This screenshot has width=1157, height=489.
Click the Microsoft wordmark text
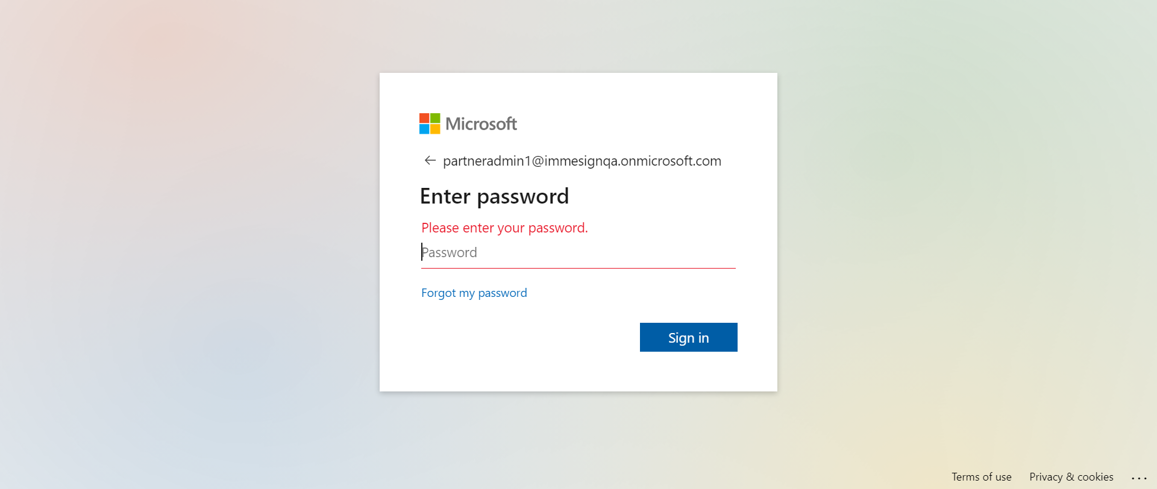tap(481, 124)
